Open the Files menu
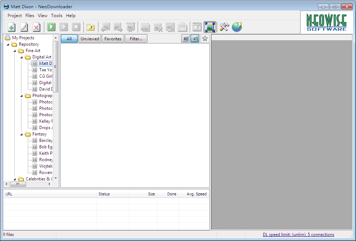 point(30,16)
